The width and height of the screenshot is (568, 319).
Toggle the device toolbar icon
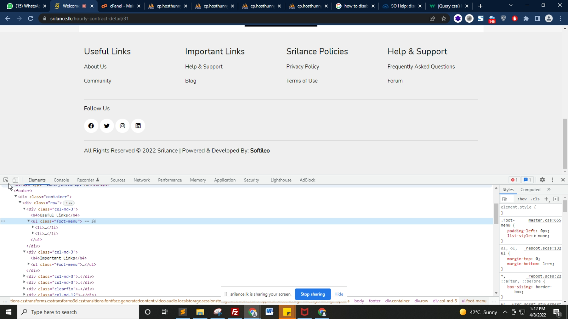click(16, 180)
